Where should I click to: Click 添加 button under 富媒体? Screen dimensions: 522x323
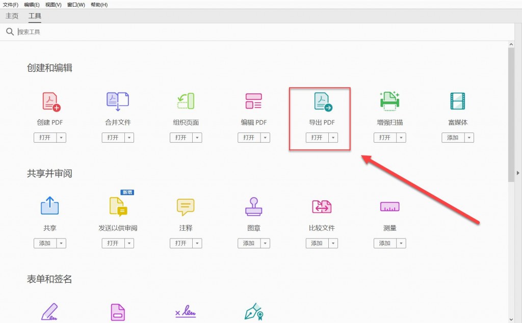point(453,138)
